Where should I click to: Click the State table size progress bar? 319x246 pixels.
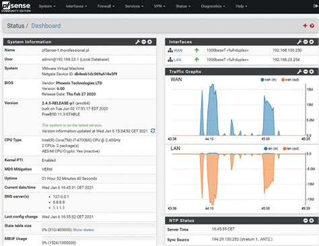click(98, 224)
